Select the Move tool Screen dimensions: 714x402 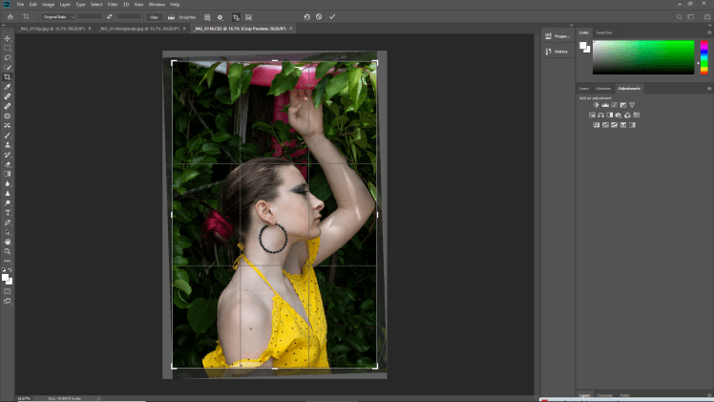(x=8, y=38)
